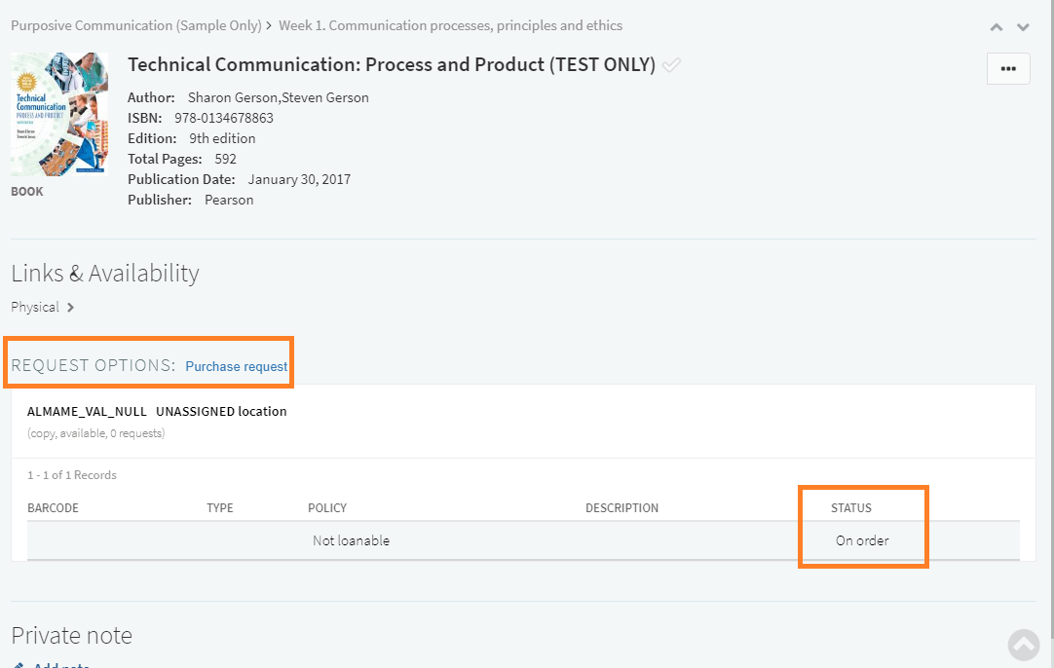Select the ALMAME_VAL_NULL UNASSIGNED location entry
Viewport: 1054px width, 668px height.
pos(157,412)
